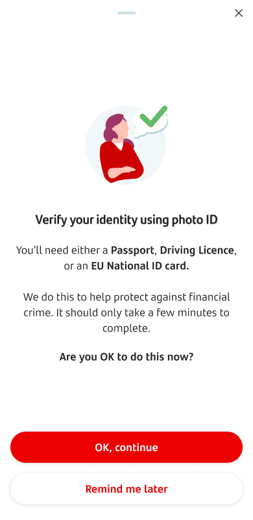
Task: Tap the OK, continue button
Action: point(126,447)
